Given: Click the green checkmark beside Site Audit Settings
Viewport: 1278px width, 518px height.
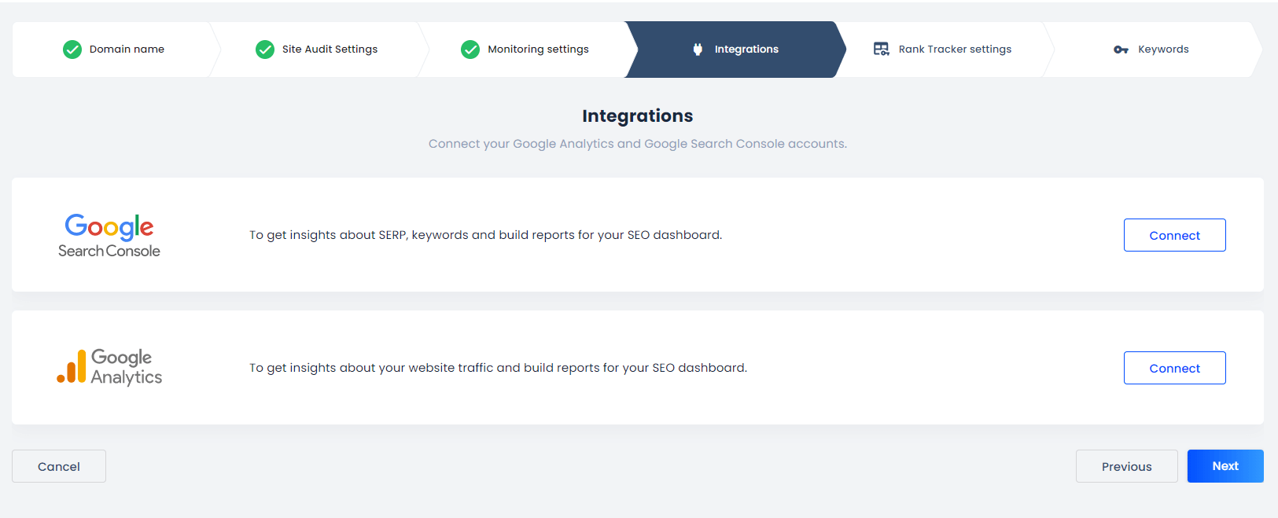Looking at the screenshot, I should pos(265,50).
